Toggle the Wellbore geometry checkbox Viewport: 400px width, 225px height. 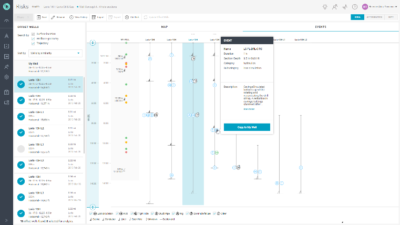click(x=34, y=38)
